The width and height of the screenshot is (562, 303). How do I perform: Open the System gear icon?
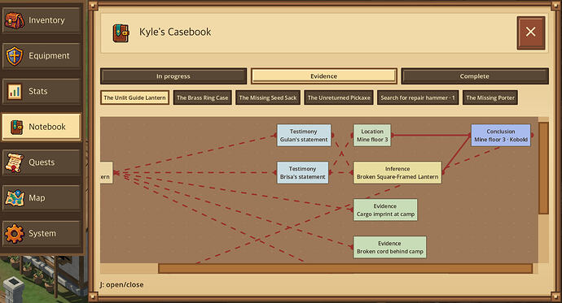(x=15, y=233)
